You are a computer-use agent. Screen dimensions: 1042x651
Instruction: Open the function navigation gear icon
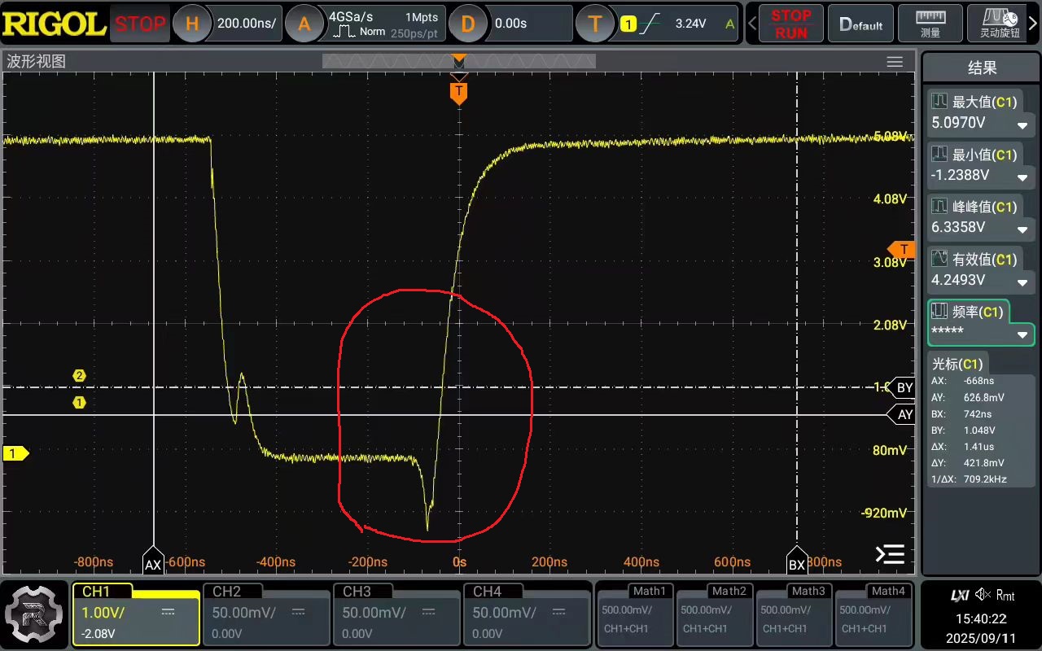point(33,614)
